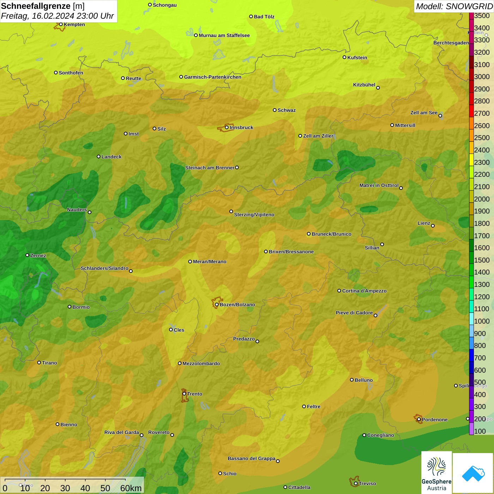Image resolution: width=494 pixels, height=494 pixels.
Task: Click the 2000 legend value
Action: click(x=482, y=199)
